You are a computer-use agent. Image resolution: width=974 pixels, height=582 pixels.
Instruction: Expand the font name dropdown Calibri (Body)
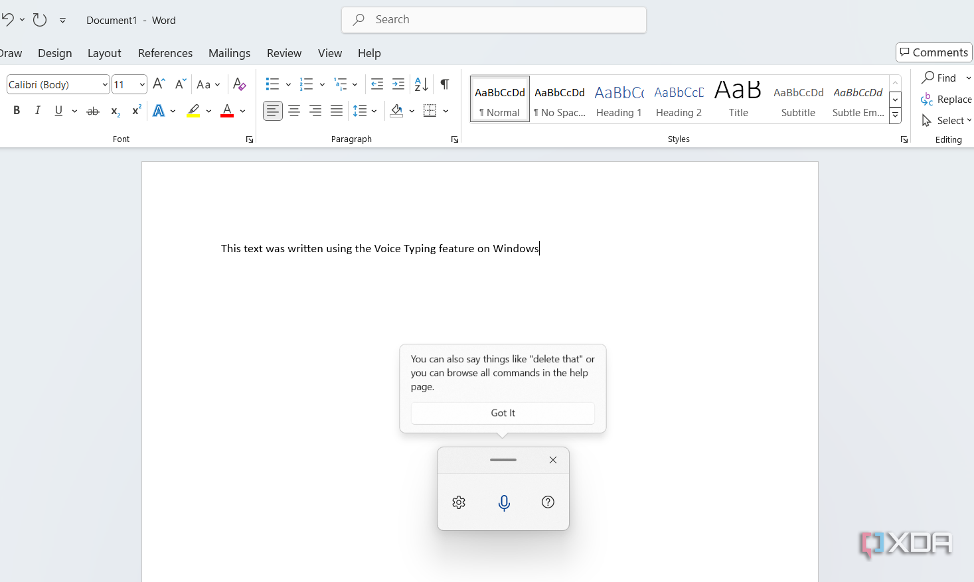[x=105, y=85]
